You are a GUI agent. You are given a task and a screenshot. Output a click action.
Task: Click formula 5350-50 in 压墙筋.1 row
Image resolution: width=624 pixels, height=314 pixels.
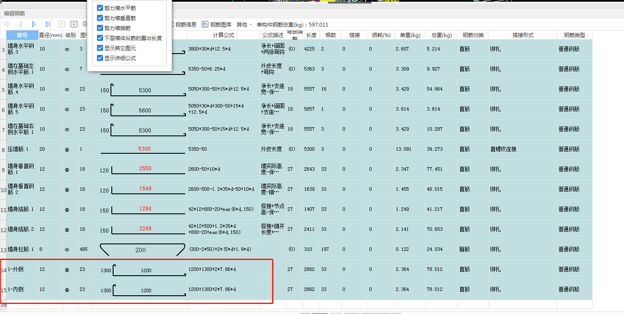tap(224, 150)
